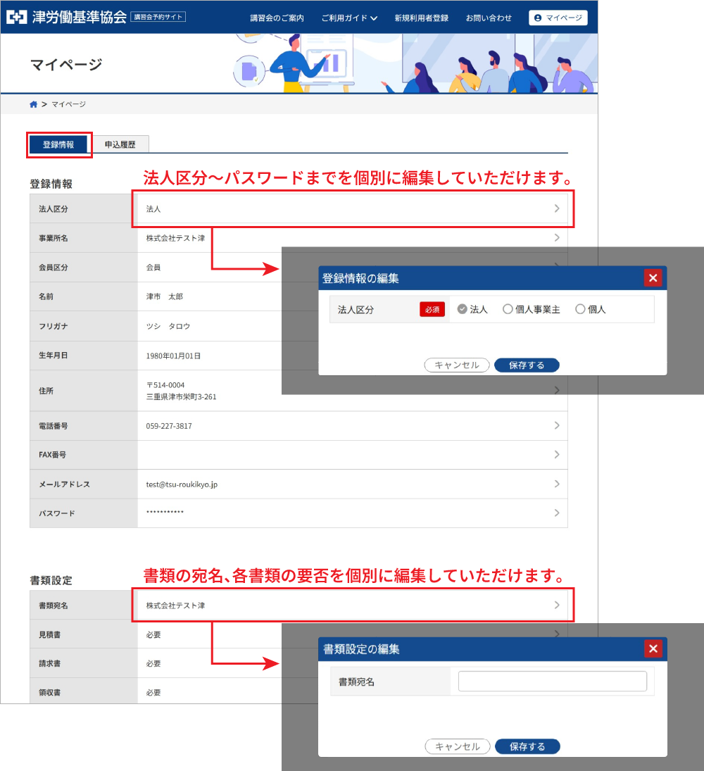704x771 pixels.
Task: Select the 登録情報 tab
Action: (x=58, y=144)
